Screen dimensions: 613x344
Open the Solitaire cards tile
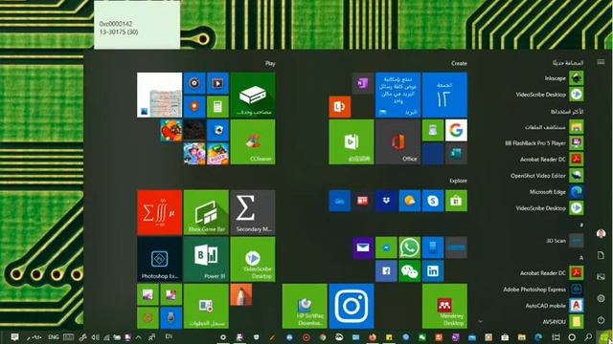coord(217,130)
